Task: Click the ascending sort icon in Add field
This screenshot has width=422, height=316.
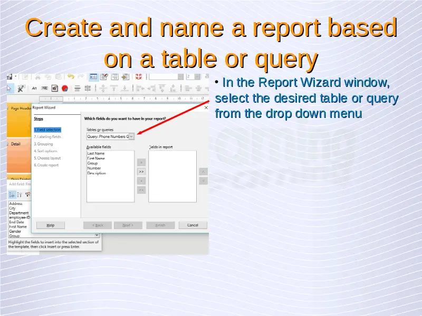Action: [12, 194]
